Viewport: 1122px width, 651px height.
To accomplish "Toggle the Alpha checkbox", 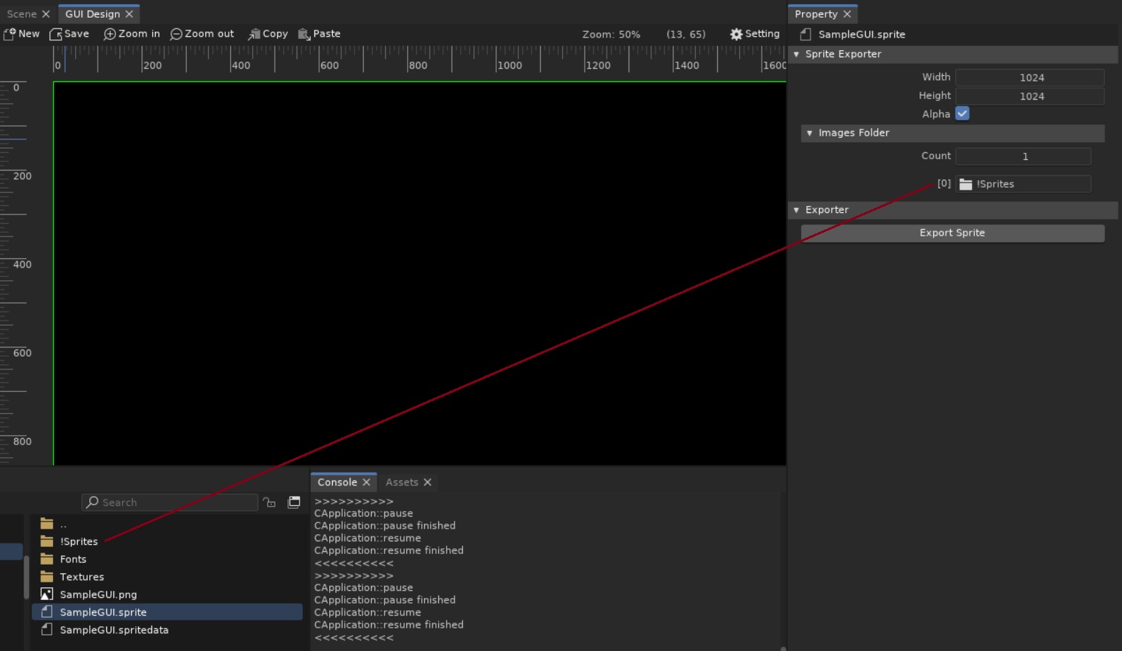I will point(962,113).
